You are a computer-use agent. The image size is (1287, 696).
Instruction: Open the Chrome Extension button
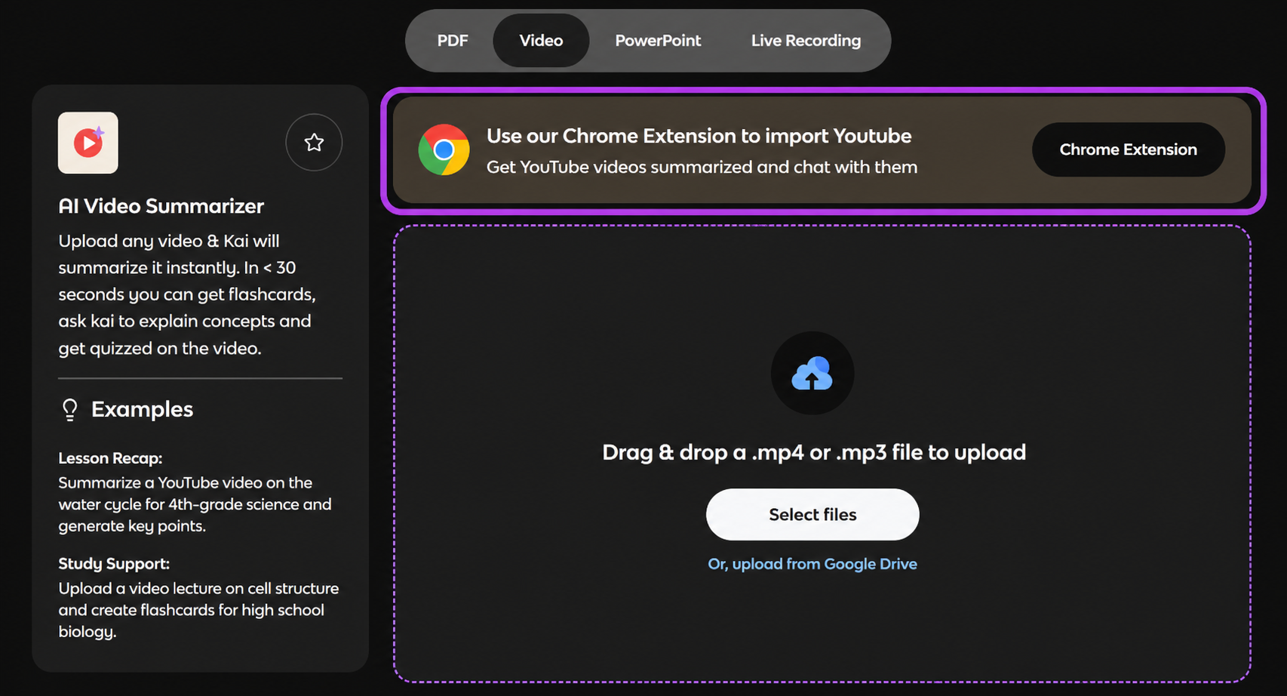coord(1128,149)
